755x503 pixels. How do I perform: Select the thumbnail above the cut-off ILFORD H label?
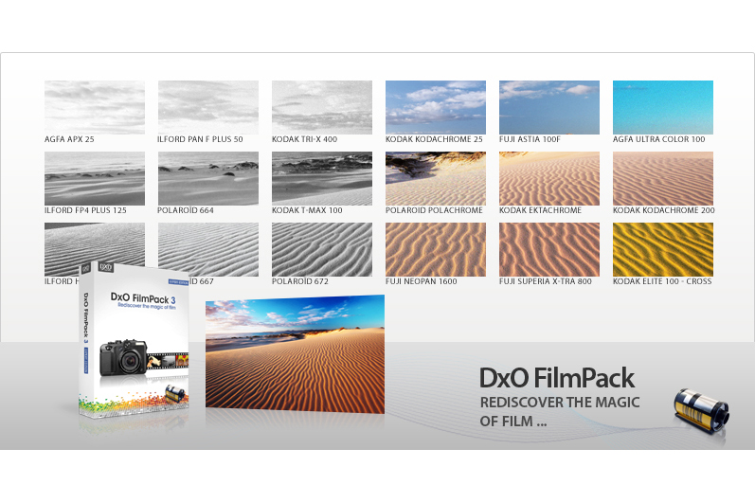pyautogui.click(x=95, y=243)
